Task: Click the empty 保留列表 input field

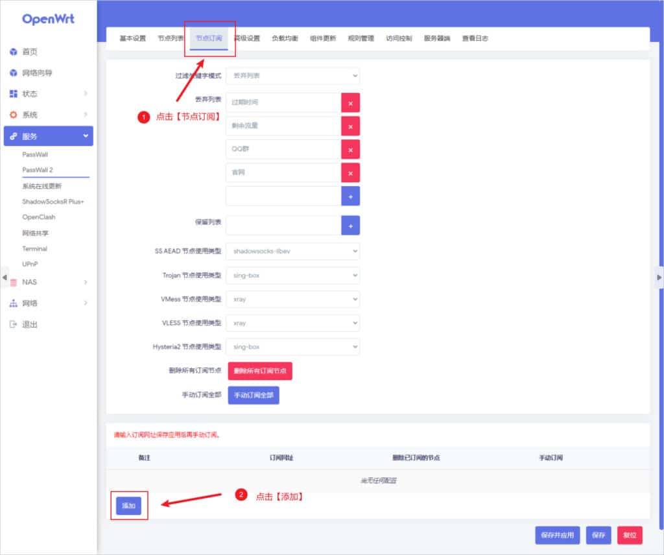Action: (283, 226)
